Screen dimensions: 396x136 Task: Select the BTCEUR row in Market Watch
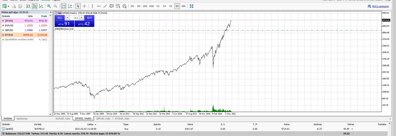click(24, 35)
